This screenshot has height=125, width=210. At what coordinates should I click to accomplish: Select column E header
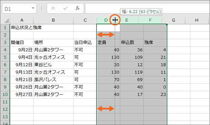pyautogui.click(x=127, y=20)
